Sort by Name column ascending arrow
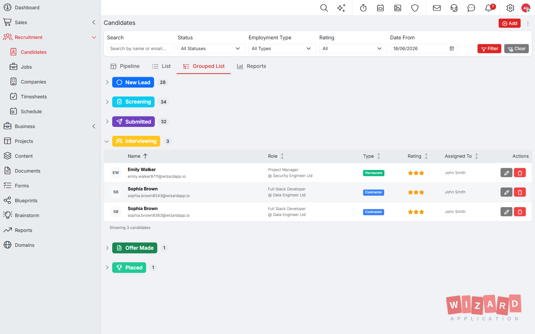 click(145, 156)
